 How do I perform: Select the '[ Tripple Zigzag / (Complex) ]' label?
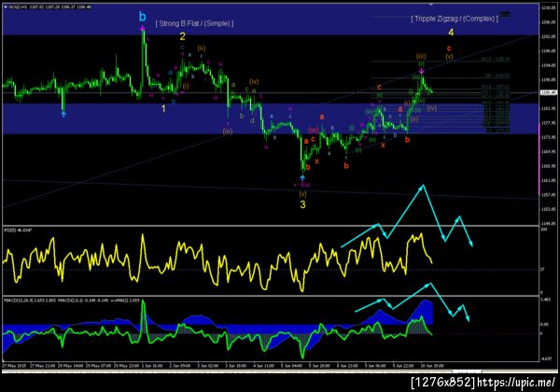point(455,19)
